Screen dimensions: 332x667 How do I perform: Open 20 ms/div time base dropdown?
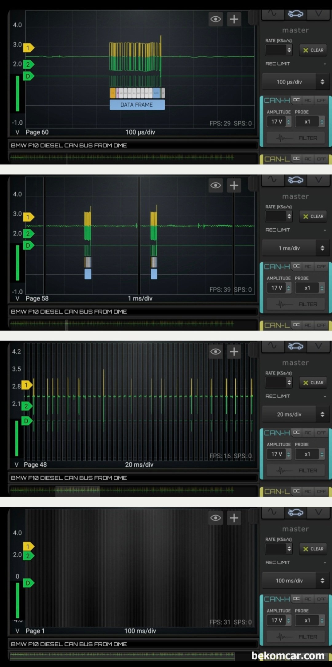point(295,415)
